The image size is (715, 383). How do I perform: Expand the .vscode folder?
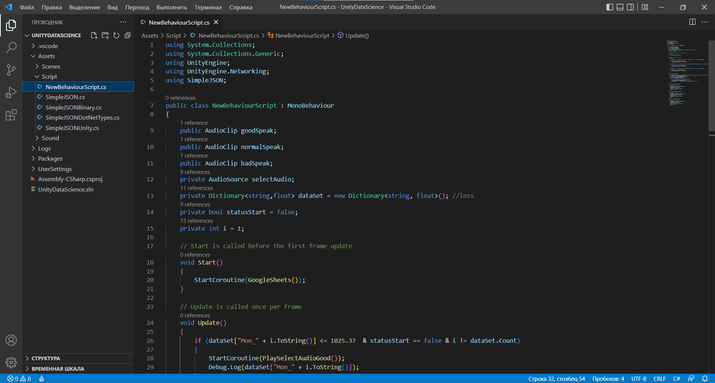point(78,46)
